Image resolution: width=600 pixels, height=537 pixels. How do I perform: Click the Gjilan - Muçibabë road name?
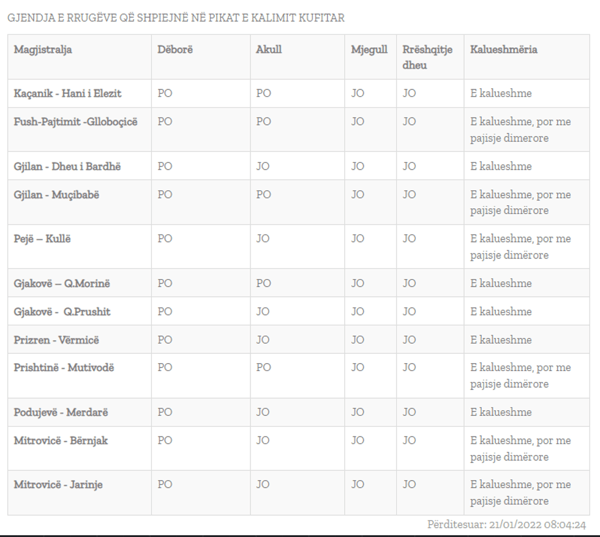point(56,195)
